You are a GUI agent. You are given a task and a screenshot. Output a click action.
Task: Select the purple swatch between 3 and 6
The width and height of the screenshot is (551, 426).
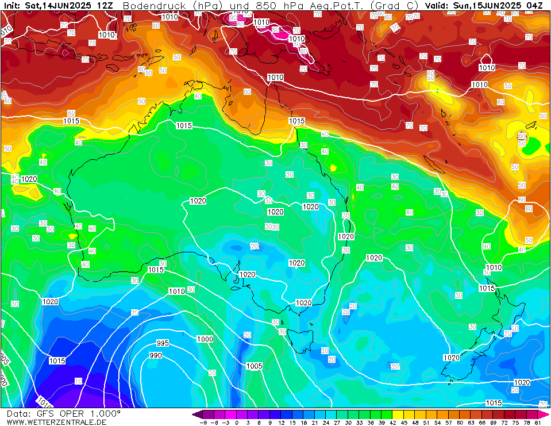click(253, 415)
